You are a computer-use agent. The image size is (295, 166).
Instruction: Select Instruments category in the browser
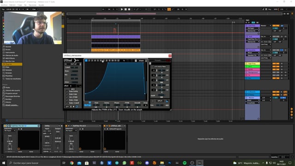(x=10, y=53)
